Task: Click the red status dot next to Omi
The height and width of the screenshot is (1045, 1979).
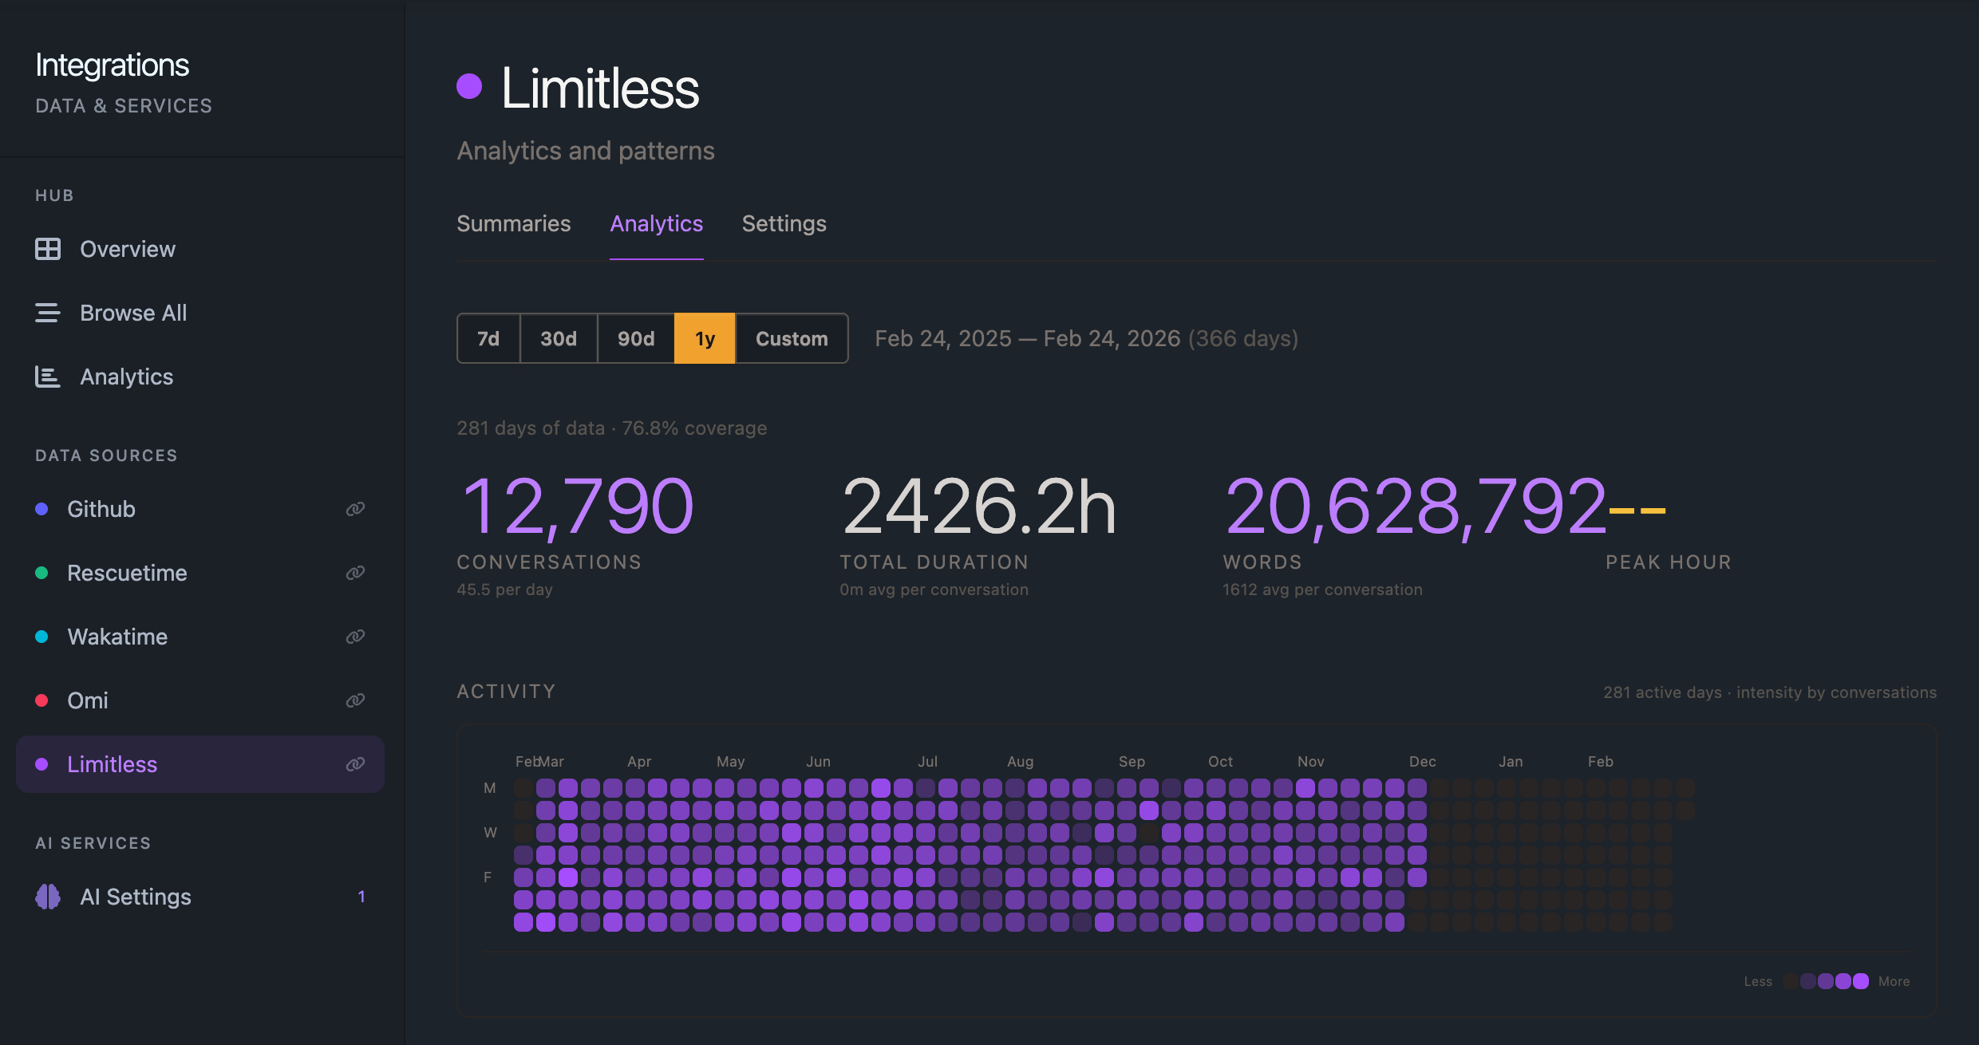Action: 42,700
